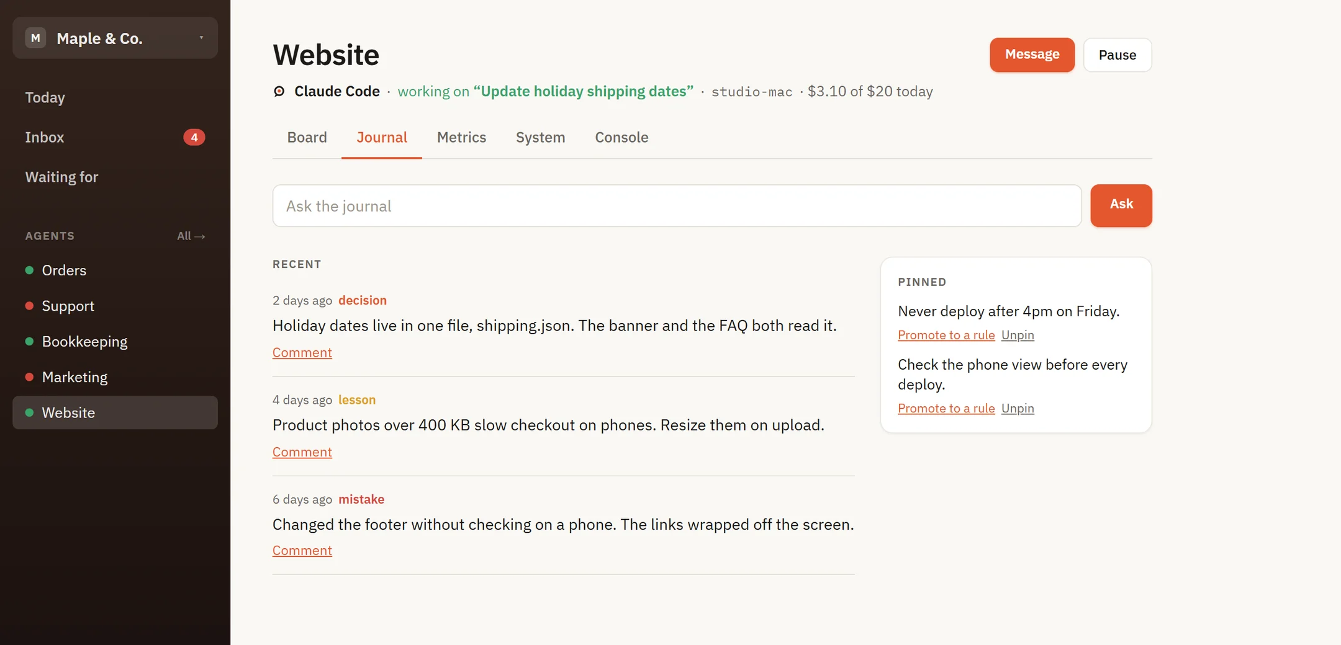Unpin 'Check the phone view before every deploy'
Viewport: 1341px width, 645px height.
pyautogui.click(x=1018, y=408)
